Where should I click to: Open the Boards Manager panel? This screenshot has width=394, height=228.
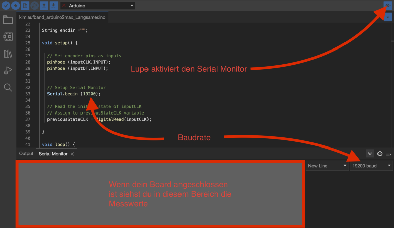(x=8, y=36)
